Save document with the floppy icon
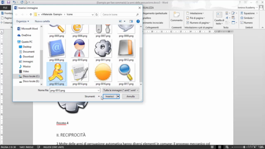The width and height of the screenshot is (265, 149). 8,2
